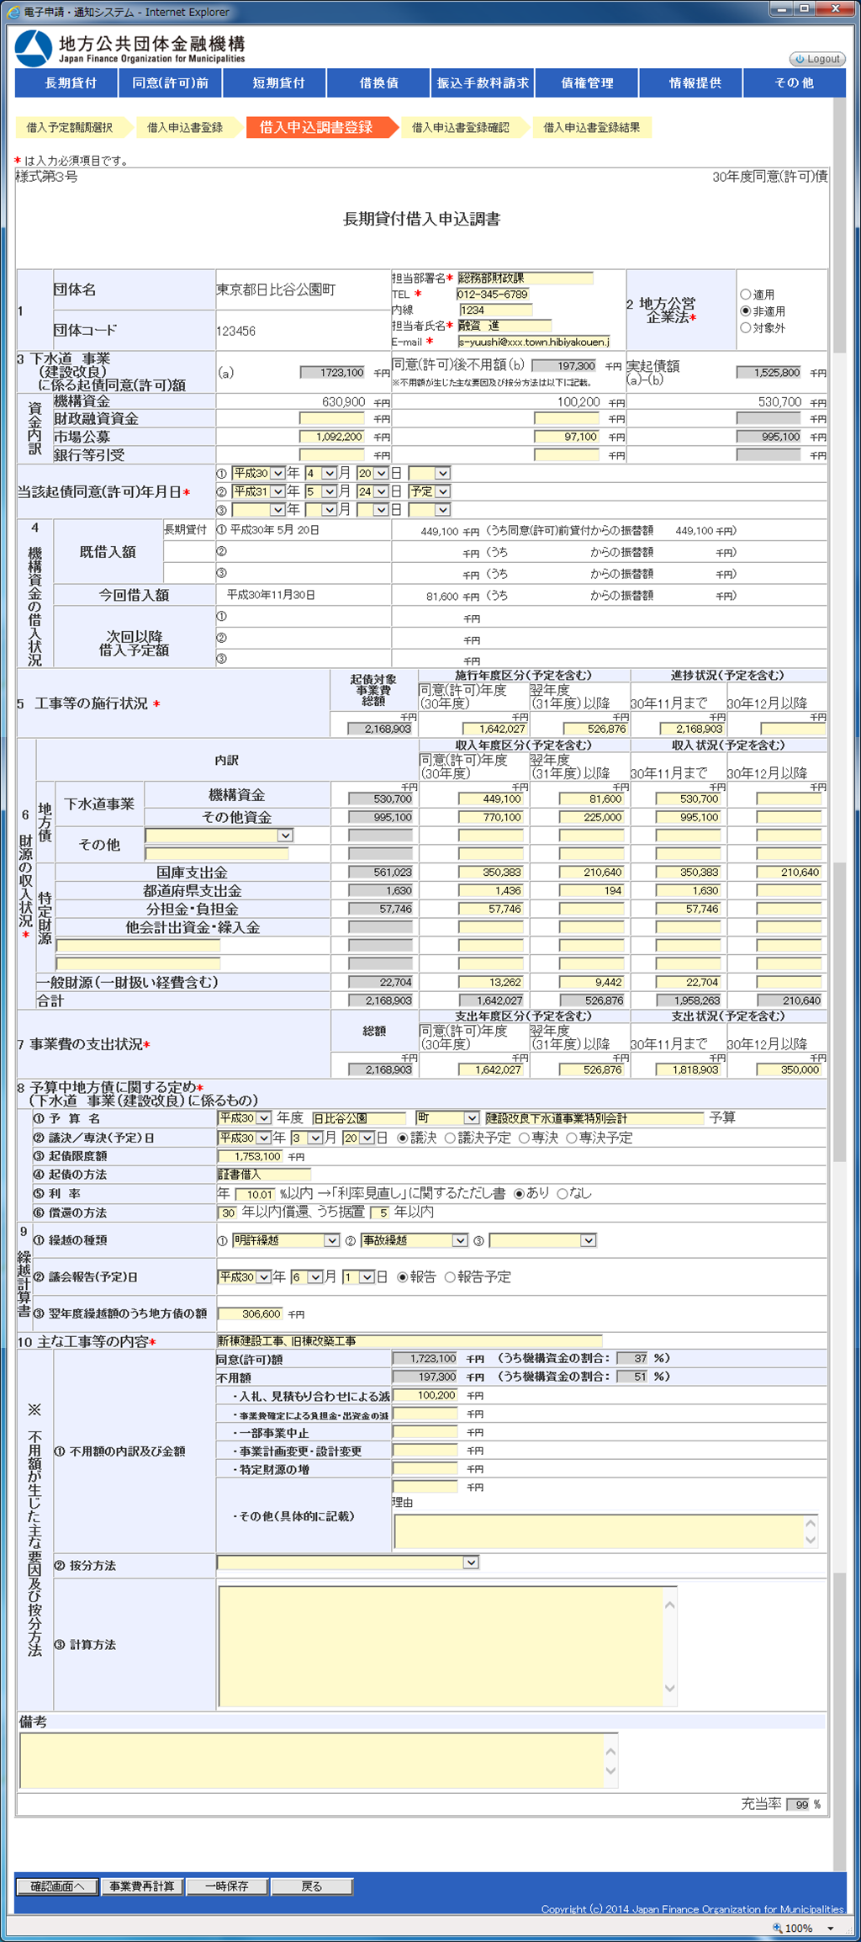
Task: Open the month dropdown showing 4 in row ①
Action: pos(321,474)
